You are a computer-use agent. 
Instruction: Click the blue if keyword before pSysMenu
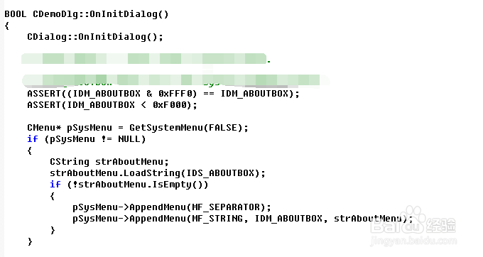[33, 139]
